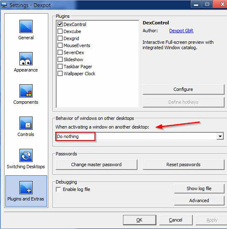Click the Do nothing combo box field

(x=140, y=136)
